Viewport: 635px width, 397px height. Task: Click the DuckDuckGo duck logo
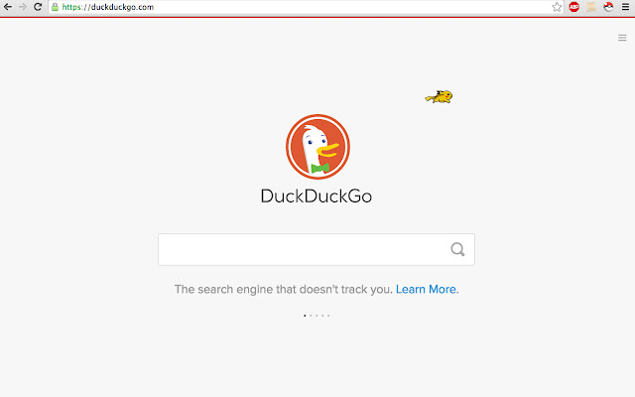317,147
